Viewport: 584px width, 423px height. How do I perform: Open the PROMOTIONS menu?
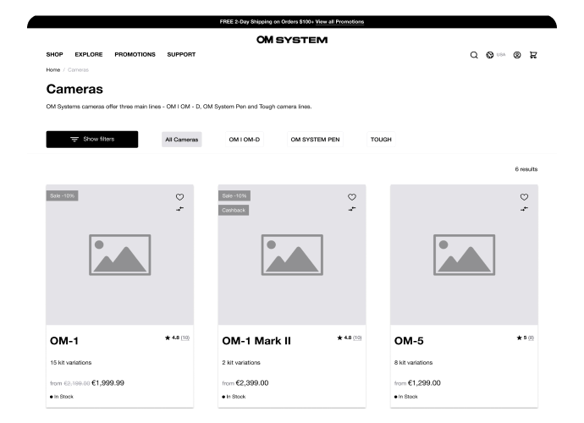135,54
